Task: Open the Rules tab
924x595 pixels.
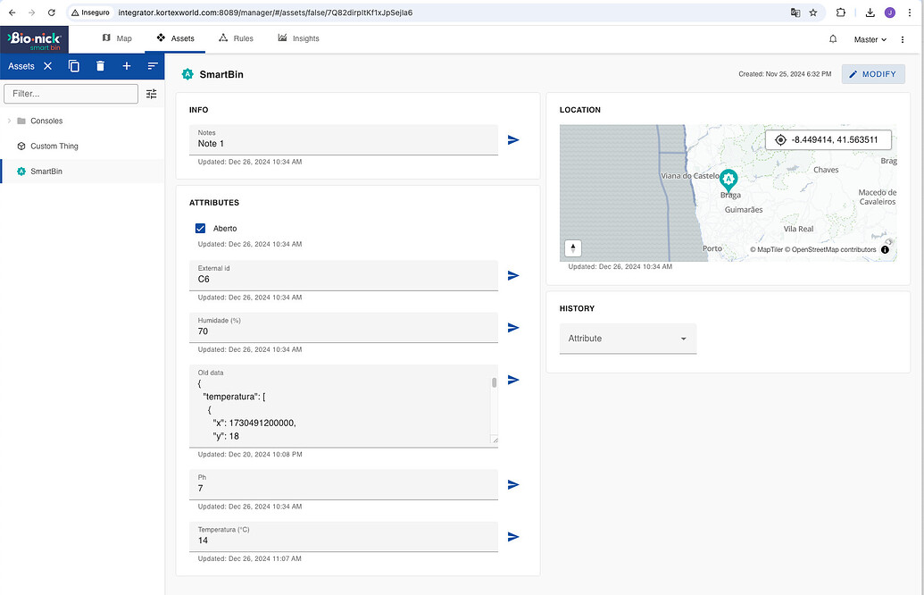Action: 236,38
